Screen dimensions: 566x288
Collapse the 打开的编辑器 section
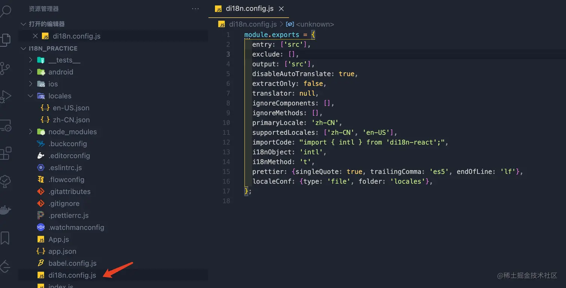pos(24,24)
